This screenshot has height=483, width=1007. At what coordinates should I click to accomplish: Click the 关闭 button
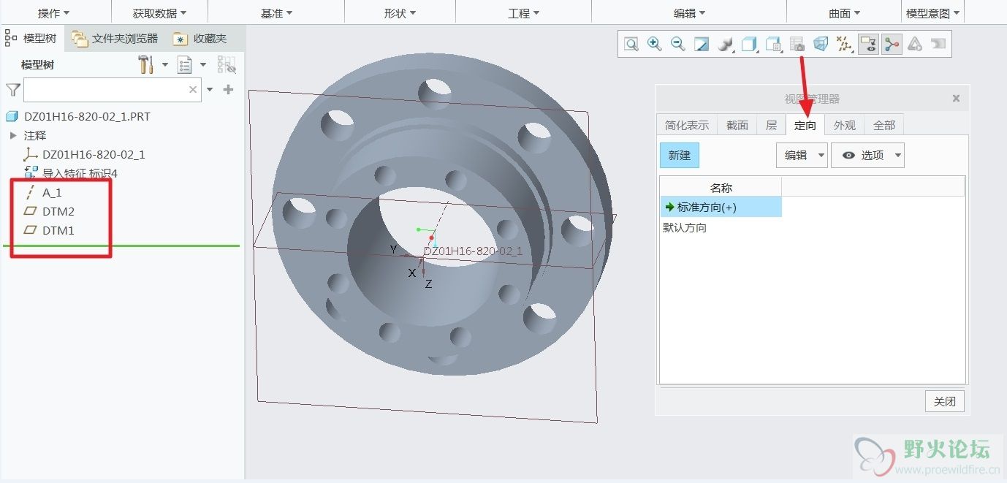(x=945, y=401)
